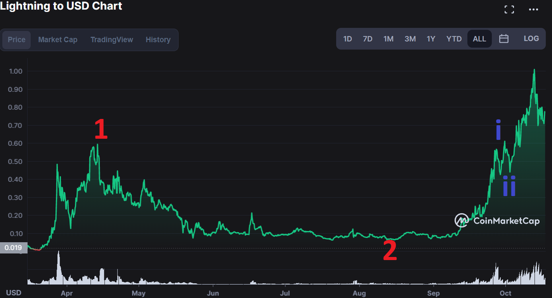This screenshot has height=298, width=552.
Task: Set chart range to 3M
Action: pyautogui.click(x=410, y=39)
